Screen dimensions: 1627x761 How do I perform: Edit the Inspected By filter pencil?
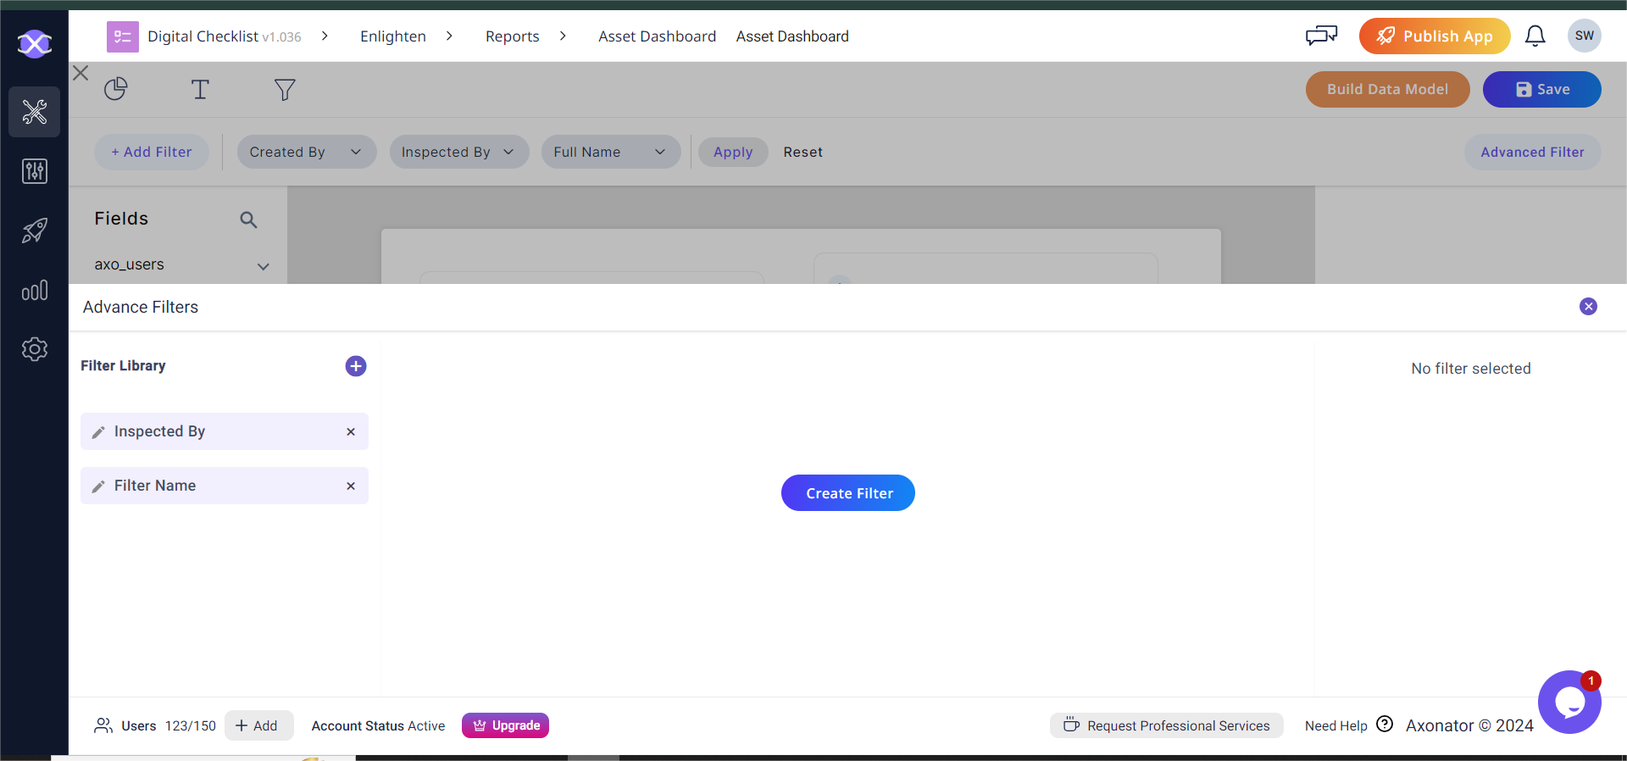98,432
